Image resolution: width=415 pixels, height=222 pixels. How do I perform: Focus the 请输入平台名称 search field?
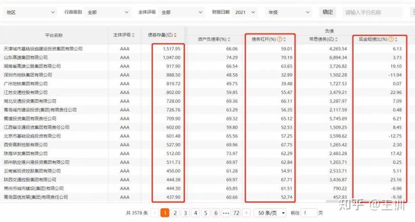click(x=373, y=12)
